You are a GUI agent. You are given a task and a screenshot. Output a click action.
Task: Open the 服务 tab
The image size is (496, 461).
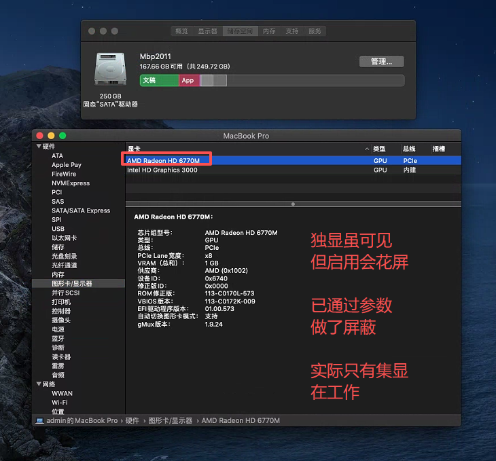(x=315, y=31)
